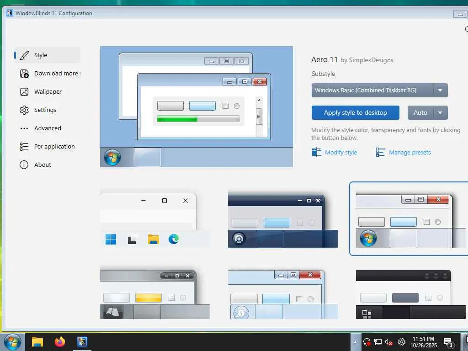Open the Manage presets link
Viewport: 468px width, 351px height.
(410, 152)
